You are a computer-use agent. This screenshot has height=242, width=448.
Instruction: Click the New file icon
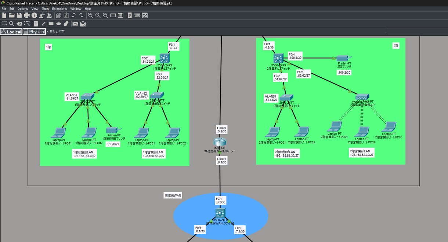click(x=4, y=15)
